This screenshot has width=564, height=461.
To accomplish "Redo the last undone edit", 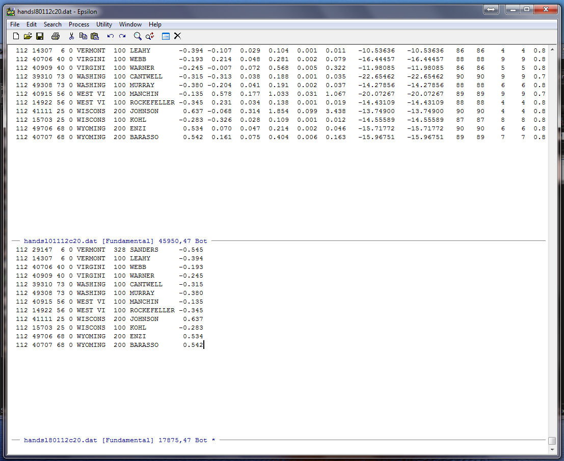I will pos(122,36).
